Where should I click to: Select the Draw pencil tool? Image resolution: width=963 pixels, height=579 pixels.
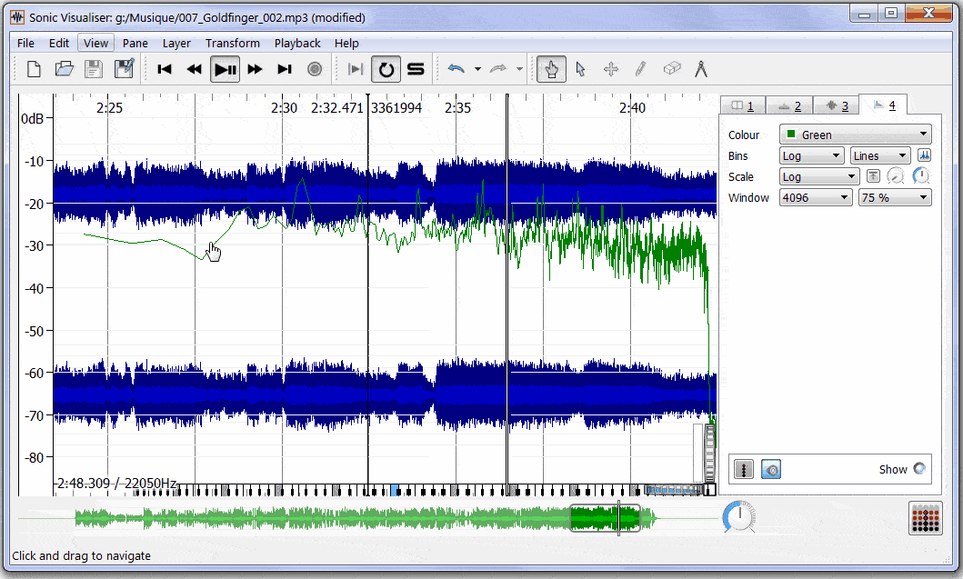(x=640, y=69)
